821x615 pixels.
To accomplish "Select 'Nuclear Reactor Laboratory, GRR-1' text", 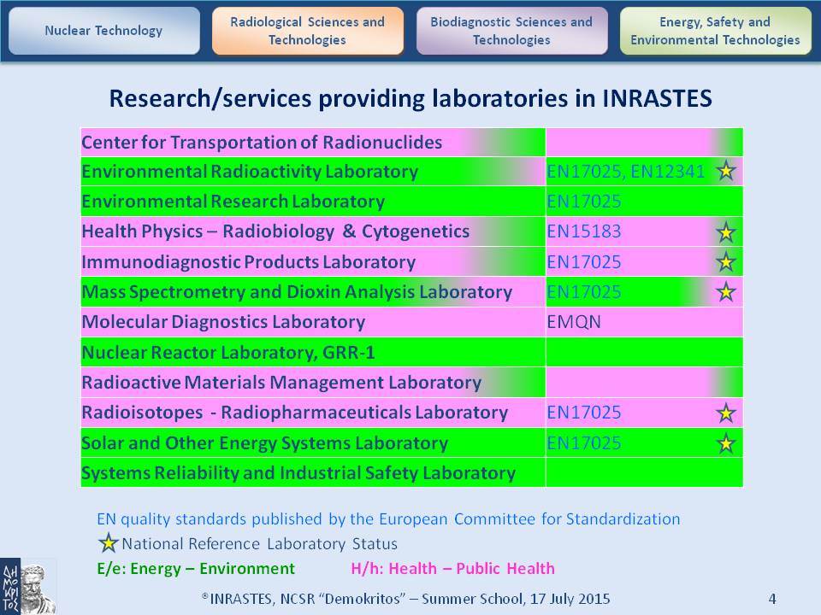I will point(228,353).
